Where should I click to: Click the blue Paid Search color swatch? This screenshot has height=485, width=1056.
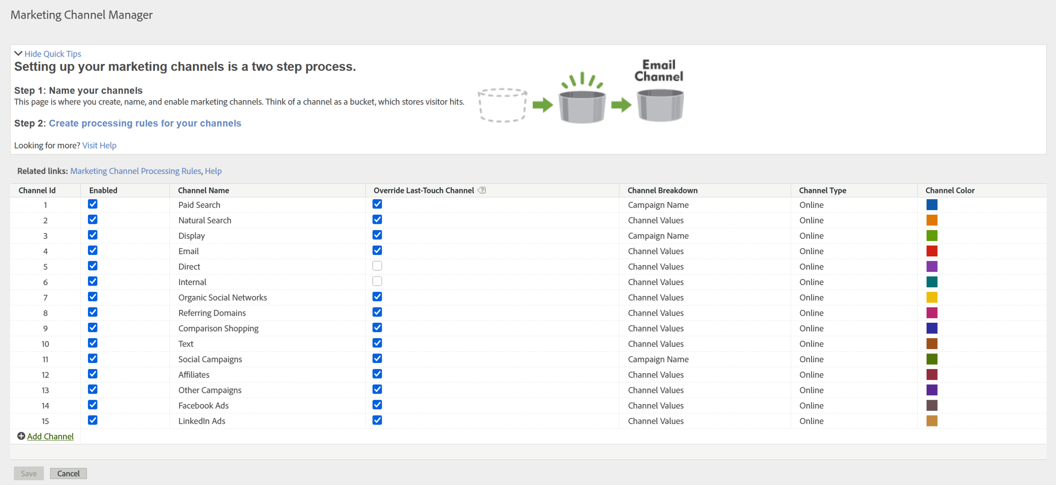(932, 205)
